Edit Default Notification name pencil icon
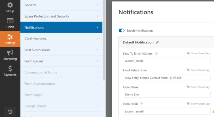 157,42
